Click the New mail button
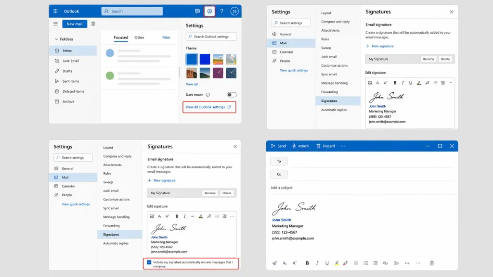Image resolution: width=493 pixels, height=277 pixels. point(75,24)
